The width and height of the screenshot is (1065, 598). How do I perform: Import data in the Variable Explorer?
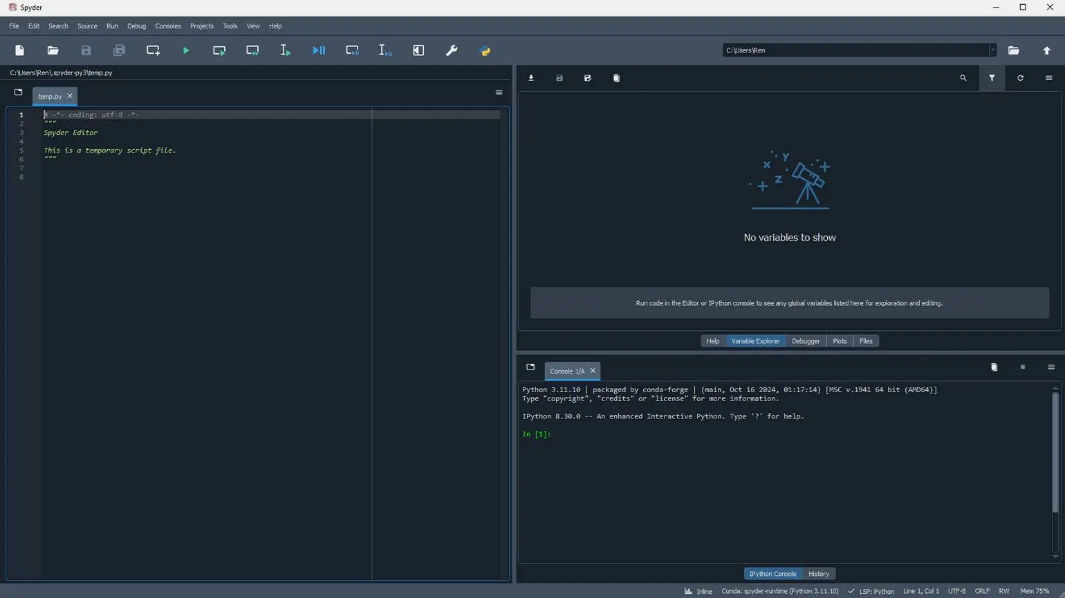[x=531, y=78]
